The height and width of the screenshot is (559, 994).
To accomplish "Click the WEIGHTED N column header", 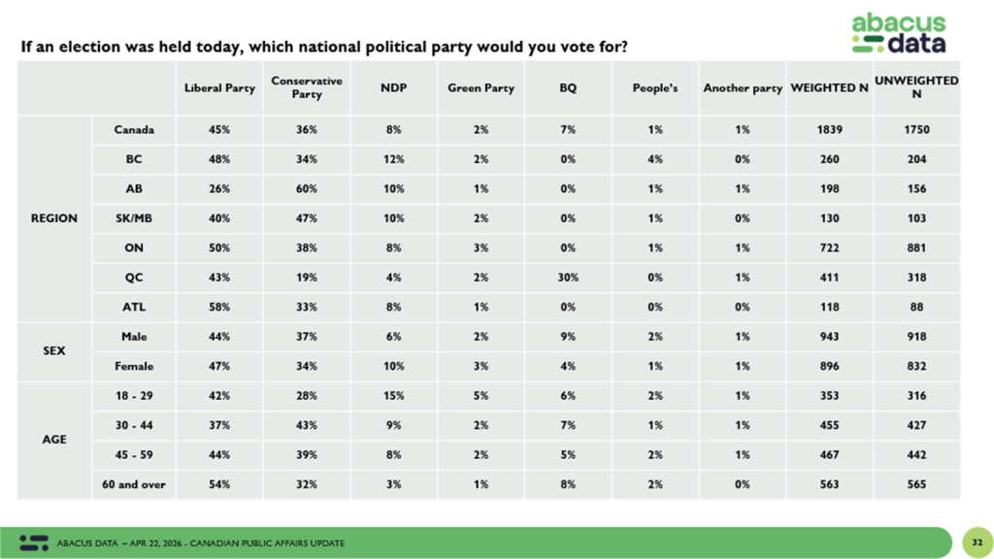I will click(829, 88).
